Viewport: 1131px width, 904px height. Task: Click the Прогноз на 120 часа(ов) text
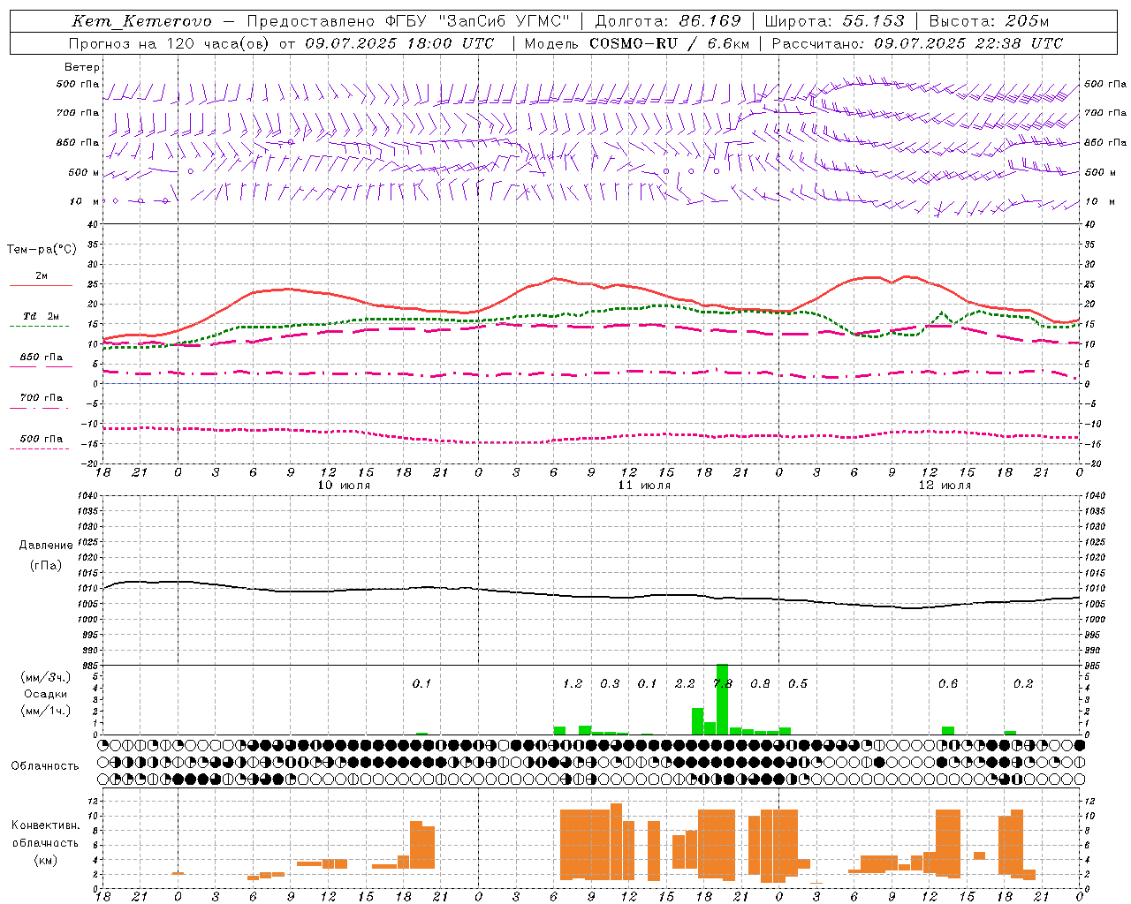(170, 43)
